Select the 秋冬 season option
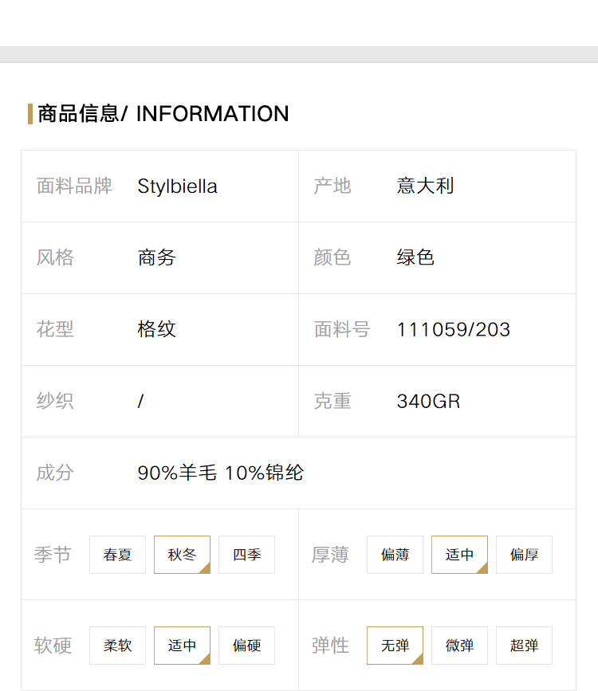Image resolution: width=598 pixels, height=691 pixels. click(x=182, y=555)
